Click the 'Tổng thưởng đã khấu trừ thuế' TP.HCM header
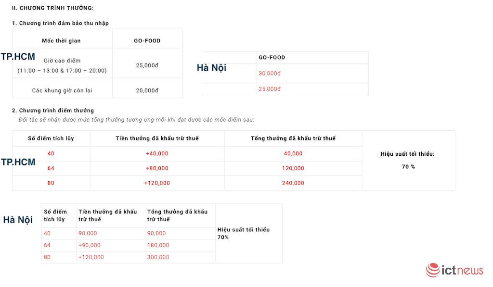This screenshot has width=493, height=287. [x=293, y=138]
